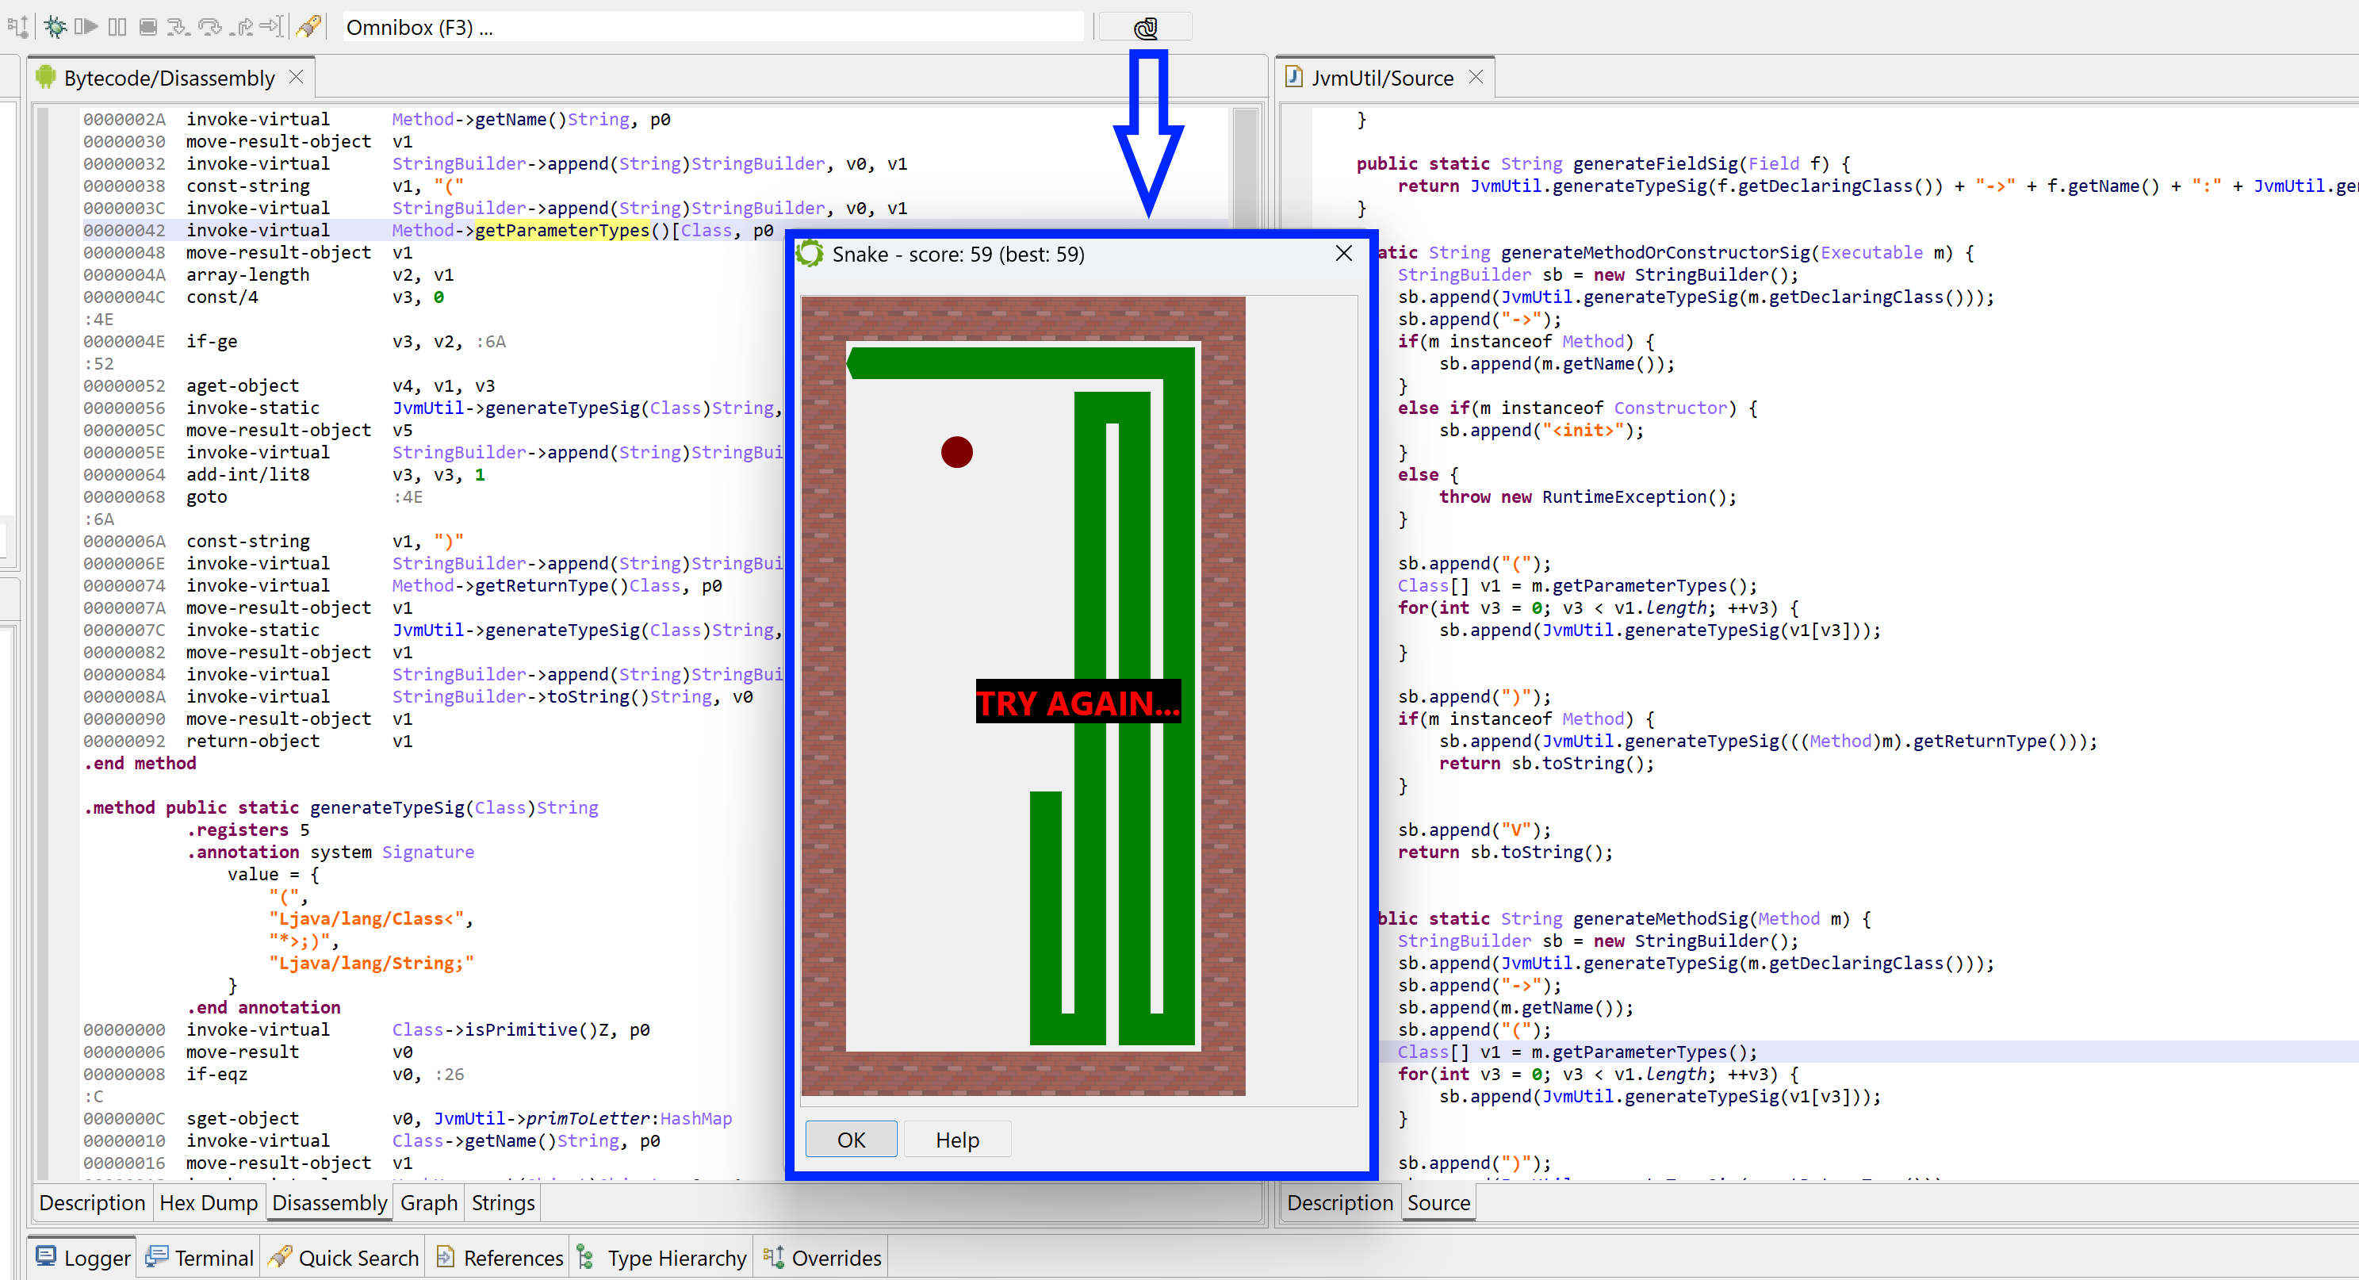Open the Terminal panel tab

pos(200,1258)
